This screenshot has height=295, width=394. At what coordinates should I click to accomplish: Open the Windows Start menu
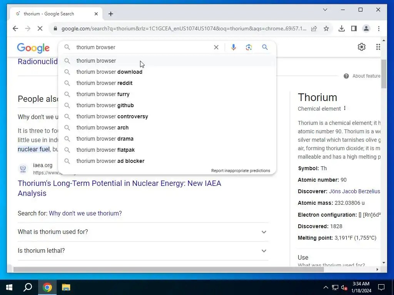(x=9, y=287)
